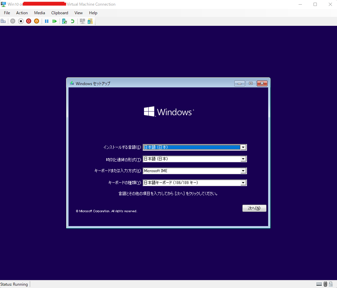
Task: Click the インストールする言語(E) label
Action: pyautogui.click(x=122, y=147)
